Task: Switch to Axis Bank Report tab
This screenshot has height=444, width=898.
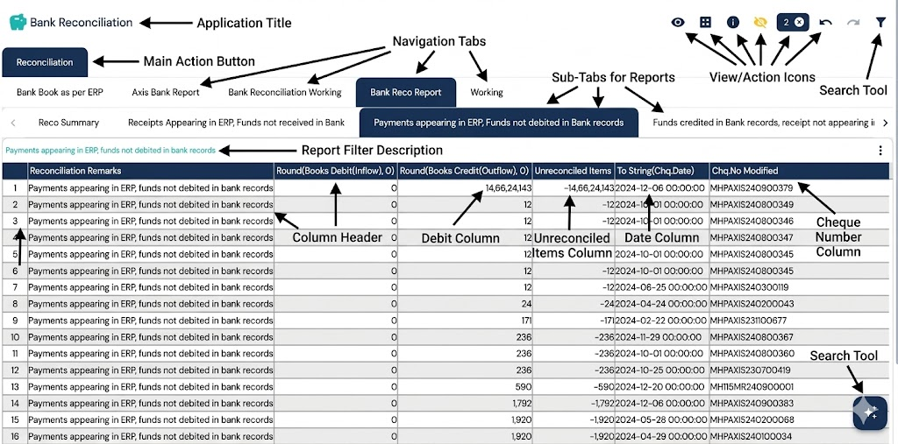Action: coord(166,92)
